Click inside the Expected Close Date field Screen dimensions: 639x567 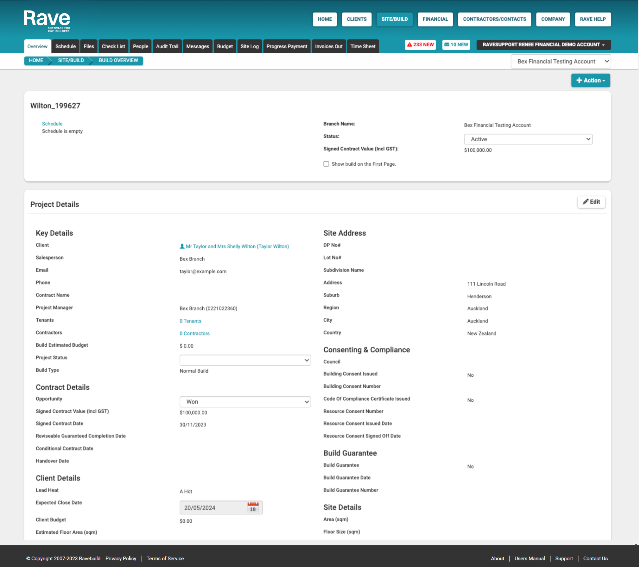tap(213, 507)
